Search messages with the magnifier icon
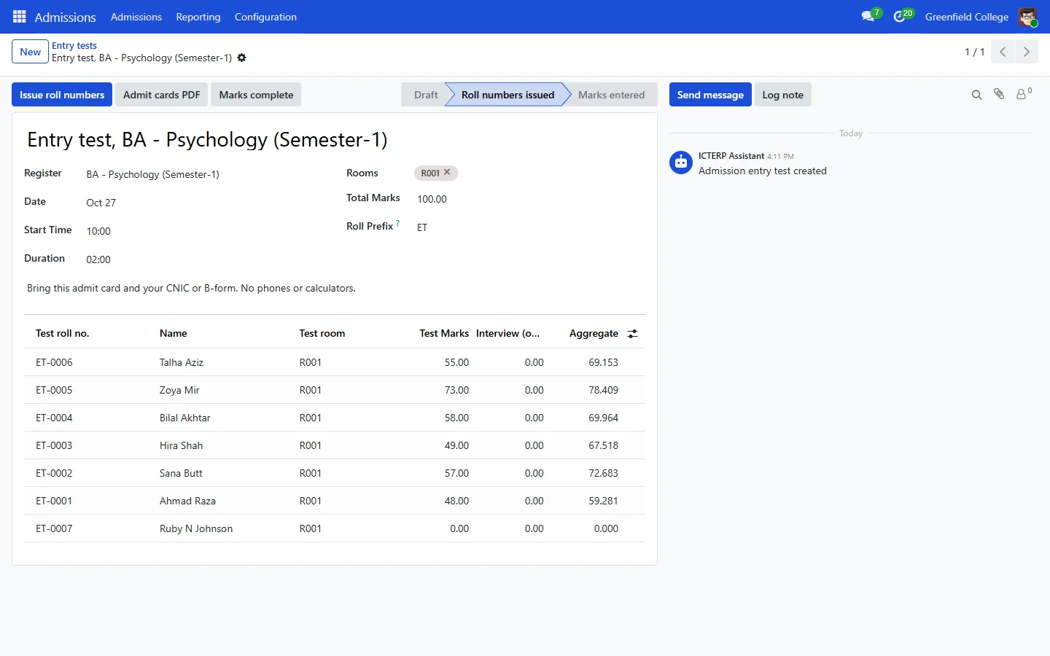Image resolution: width=1050 pixels, height=656 pixels. 977,95
